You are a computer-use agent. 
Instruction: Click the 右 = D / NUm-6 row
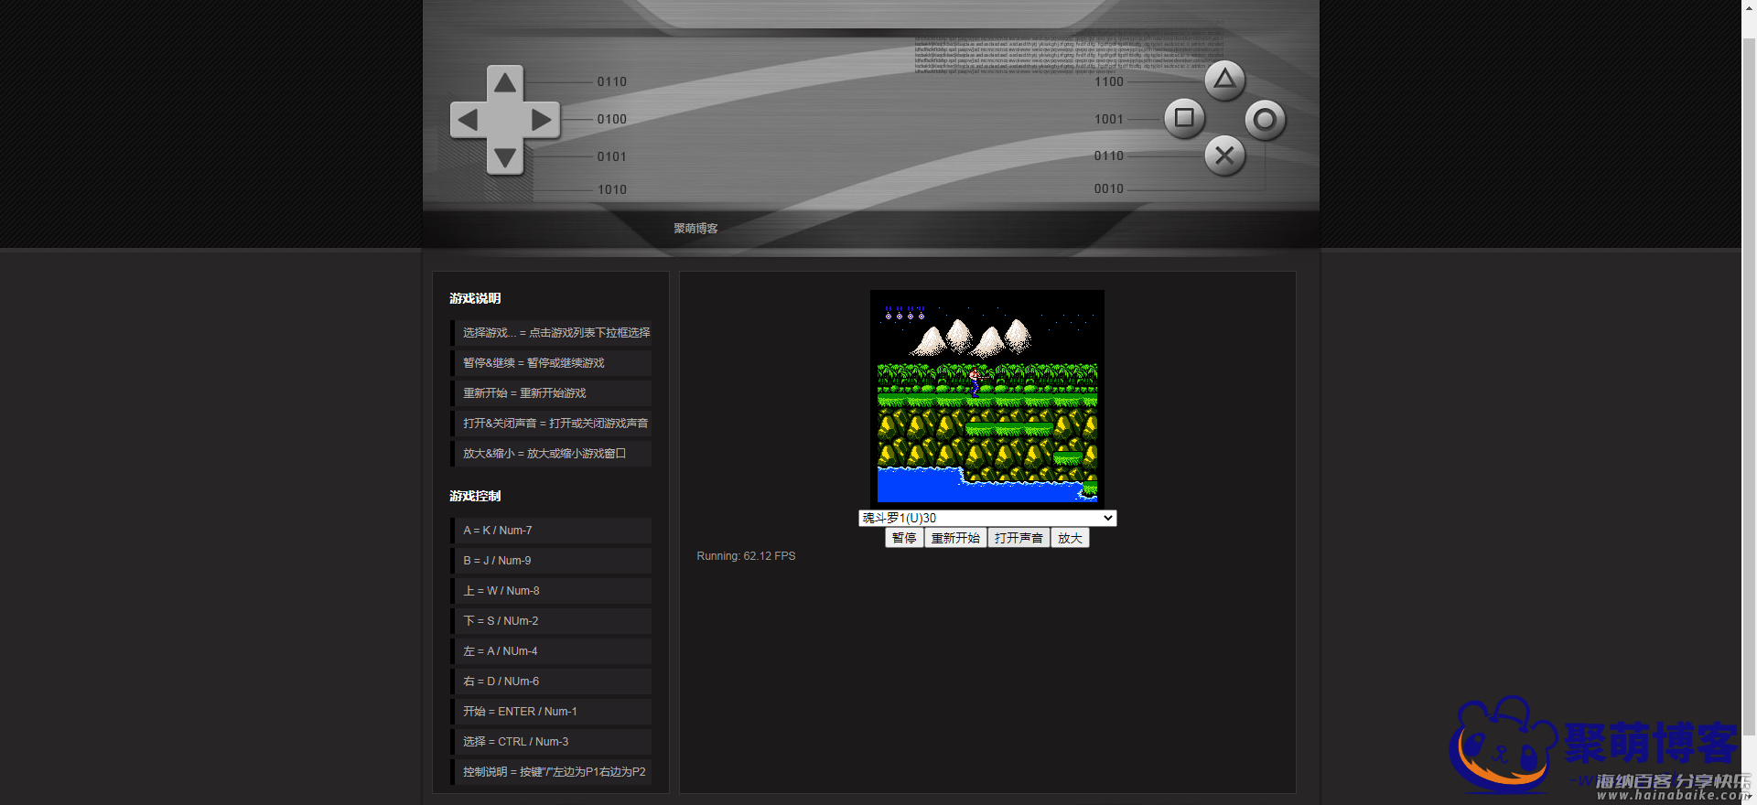point(551,682)
